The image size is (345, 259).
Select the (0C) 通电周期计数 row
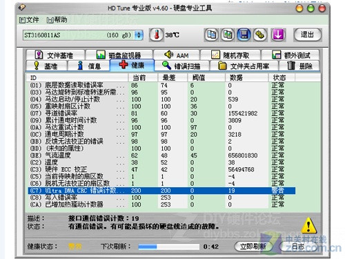(161, 135)
